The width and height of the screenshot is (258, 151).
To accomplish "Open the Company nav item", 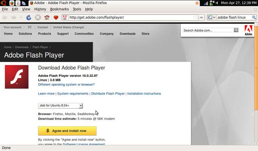I will point(106,34).
